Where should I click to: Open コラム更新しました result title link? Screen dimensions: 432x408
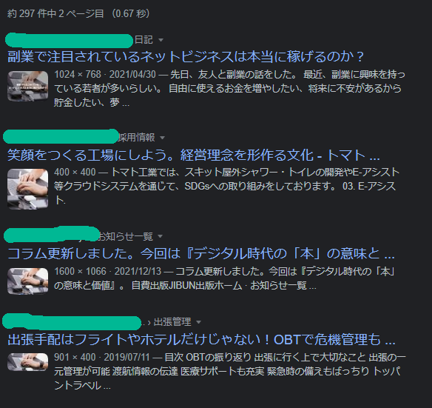(201, 253)
